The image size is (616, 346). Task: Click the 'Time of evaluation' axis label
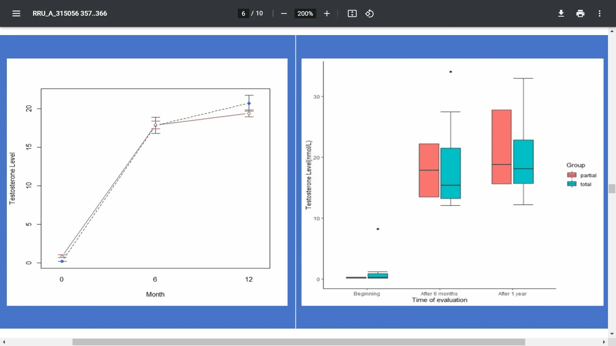[440, 300]
